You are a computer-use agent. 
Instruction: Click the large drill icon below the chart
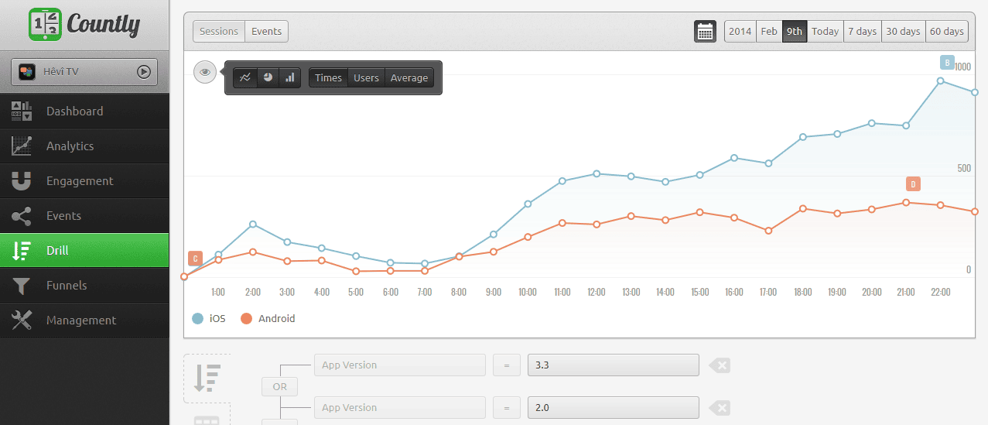tap(207, 378)
